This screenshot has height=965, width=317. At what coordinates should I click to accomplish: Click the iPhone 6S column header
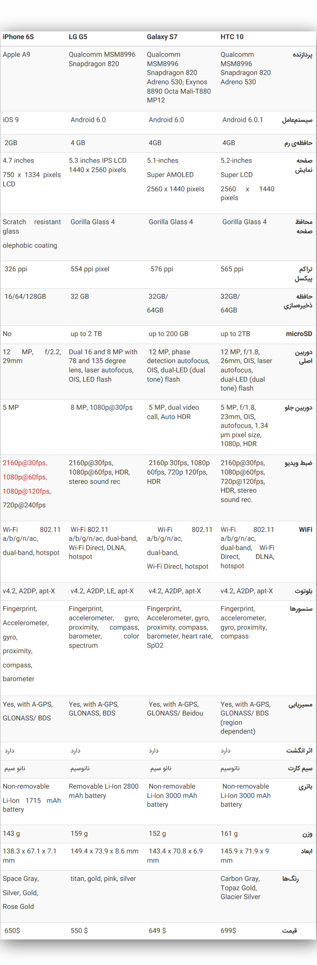coord(18,37)
